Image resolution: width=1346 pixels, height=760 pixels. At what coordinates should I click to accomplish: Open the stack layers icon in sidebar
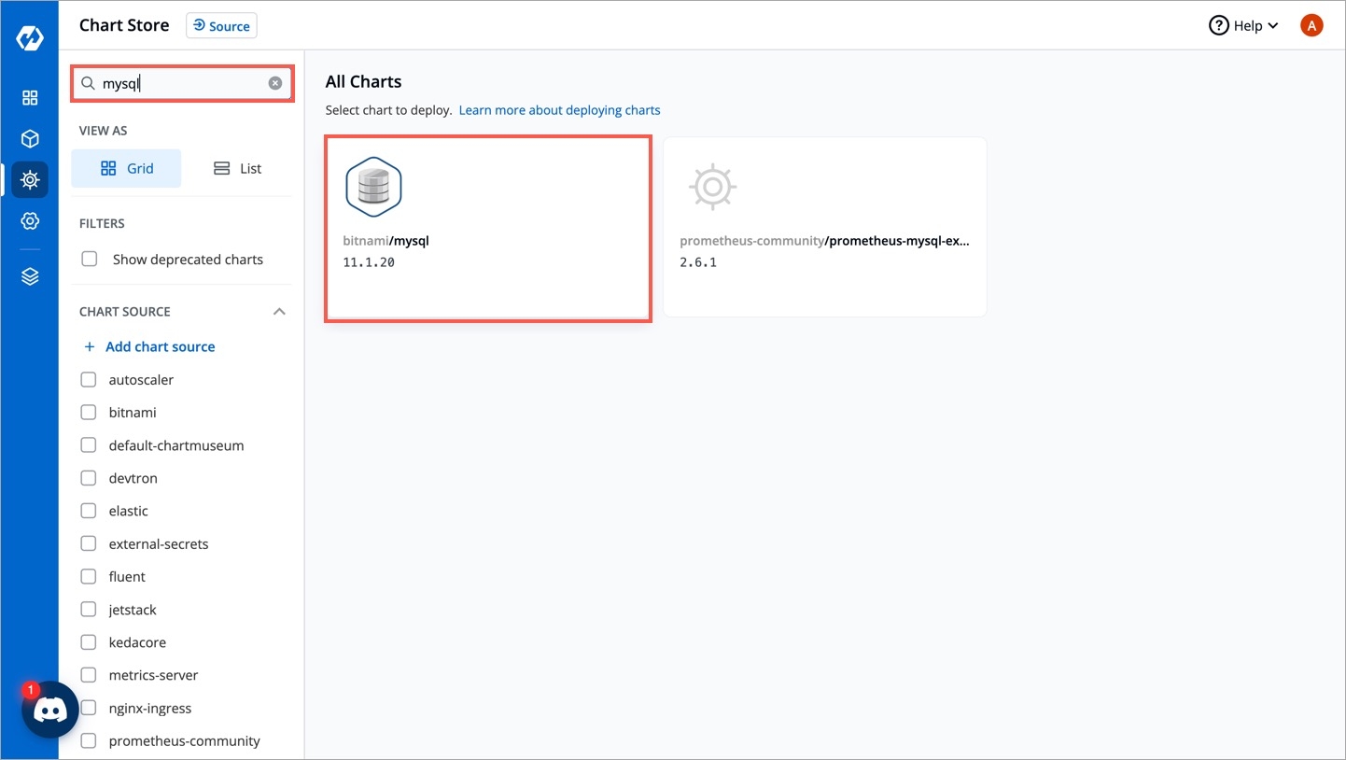[x=30, y=277]
